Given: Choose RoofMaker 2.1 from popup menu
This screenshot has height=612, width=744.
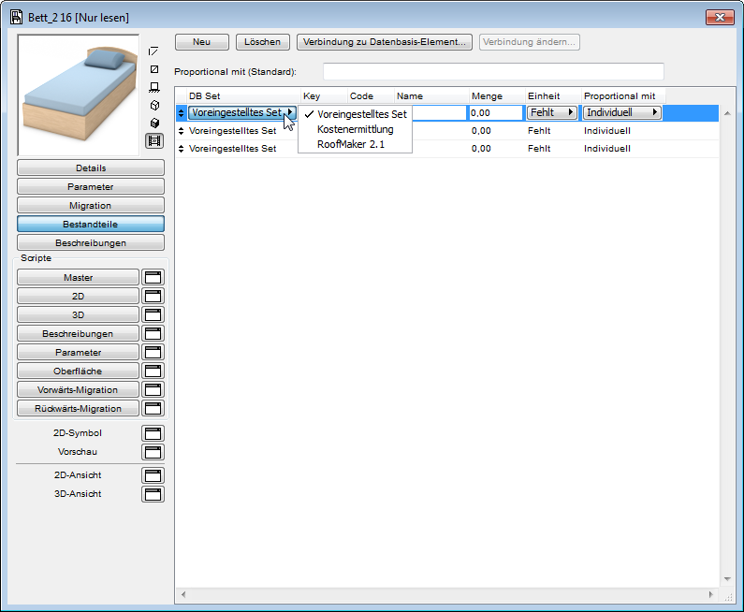Looking at the screenshot, I should [356, 144].
